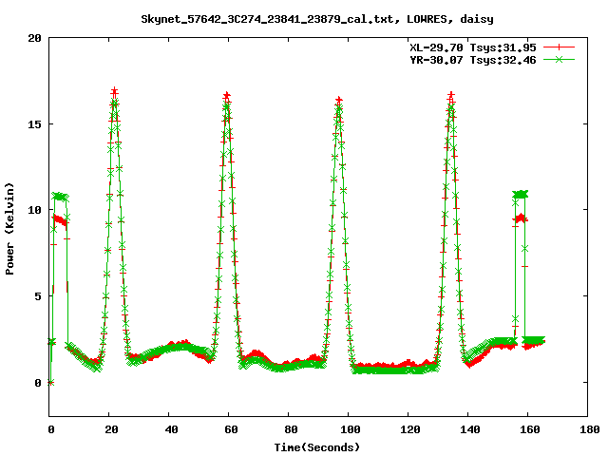Click the Time(Seconds) x-axis label
Image resolution: width=608 pixels, height=456 pixels.
317,447
